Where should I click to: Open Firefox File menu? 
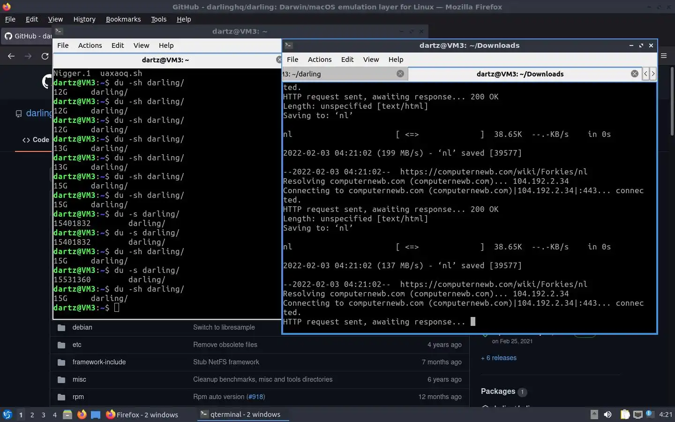[10, 19]
